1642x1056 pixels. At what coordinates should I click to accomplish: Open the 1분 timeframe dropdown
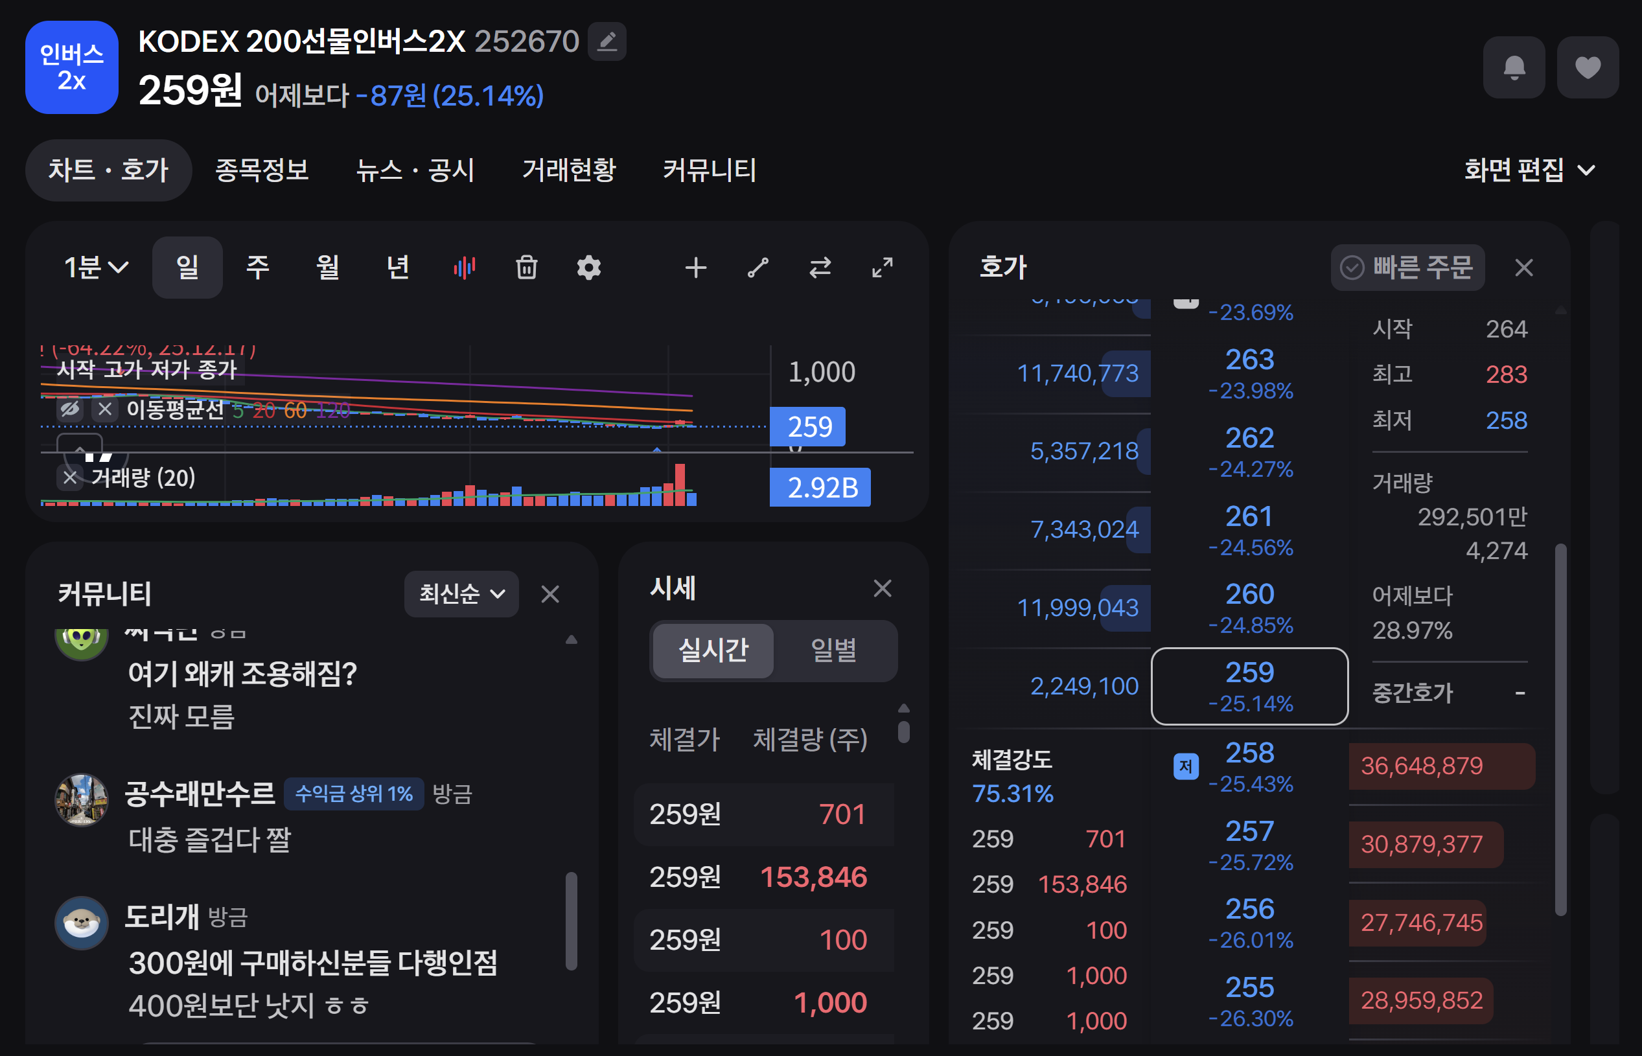click(x=95, y=268)
